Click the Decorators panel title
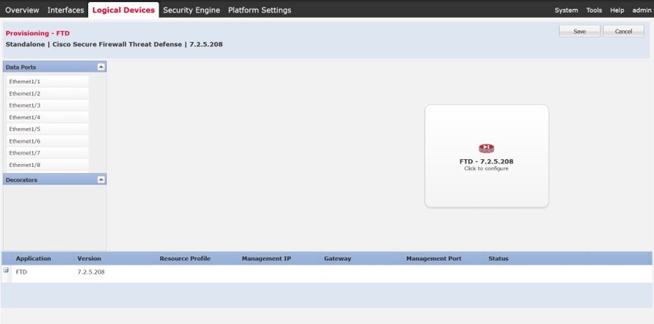This screenshot has height=324, width=654. (21, 179)
